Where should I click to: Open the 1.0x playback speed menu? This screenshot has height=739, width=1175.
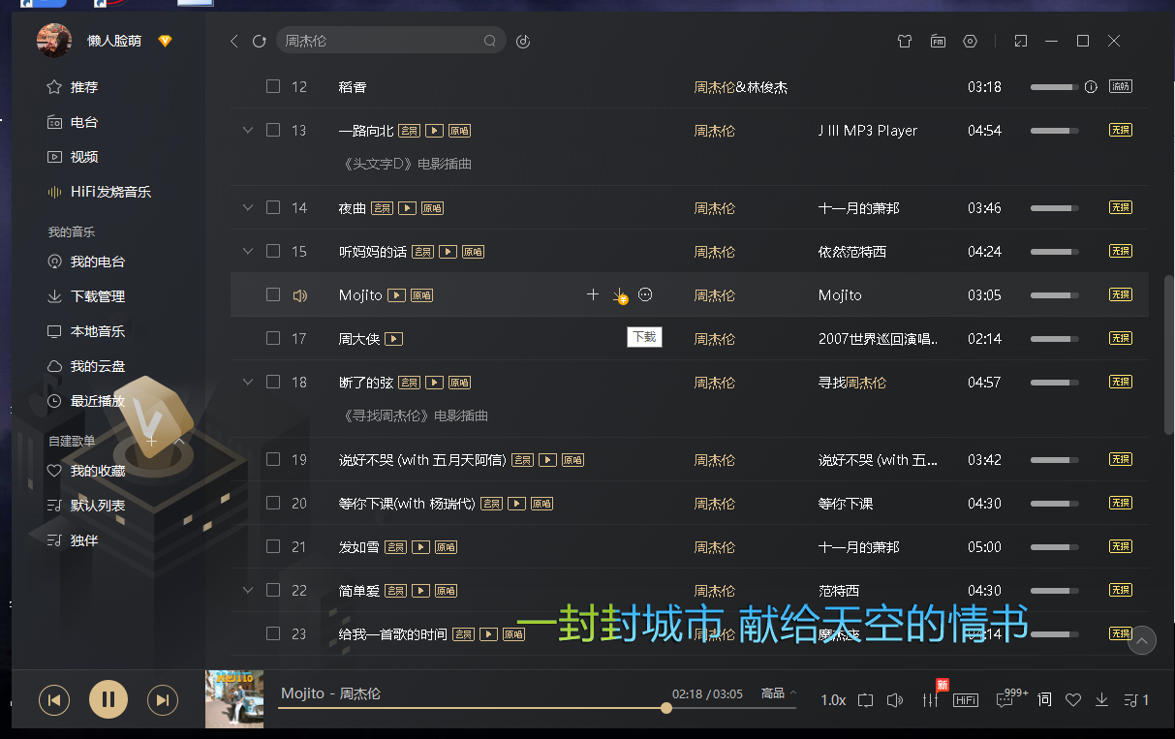point(833,700)
